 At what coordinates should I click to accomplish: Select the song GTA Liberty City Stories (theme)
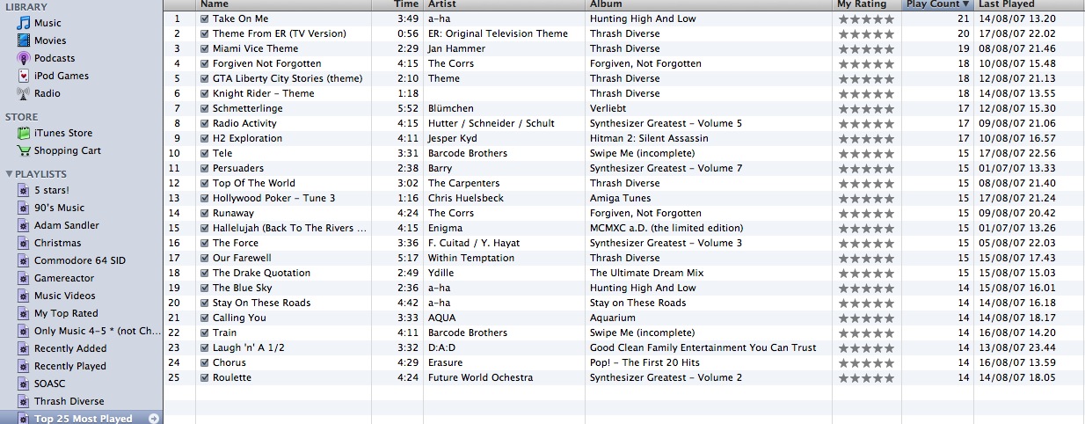pos(288,78)
